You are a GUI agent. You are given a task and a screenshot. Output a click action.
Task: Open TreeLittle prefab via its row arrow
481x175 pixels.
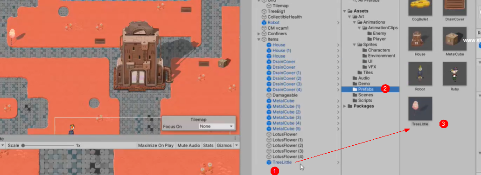(338, 162)
